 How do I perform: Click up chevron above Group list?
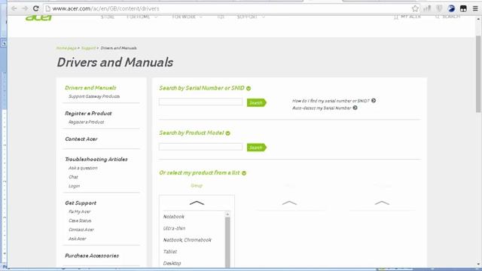[197, 202]
